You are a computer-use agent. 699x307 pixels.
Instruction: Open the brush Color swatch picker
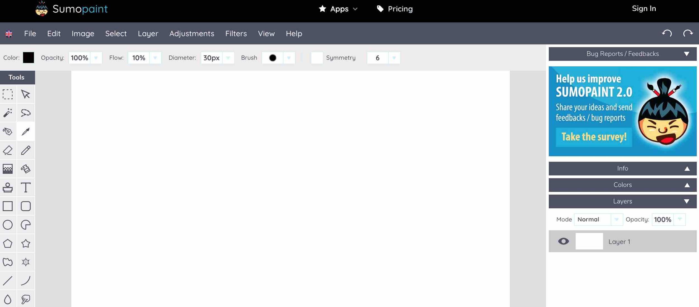tap(28, 58)
